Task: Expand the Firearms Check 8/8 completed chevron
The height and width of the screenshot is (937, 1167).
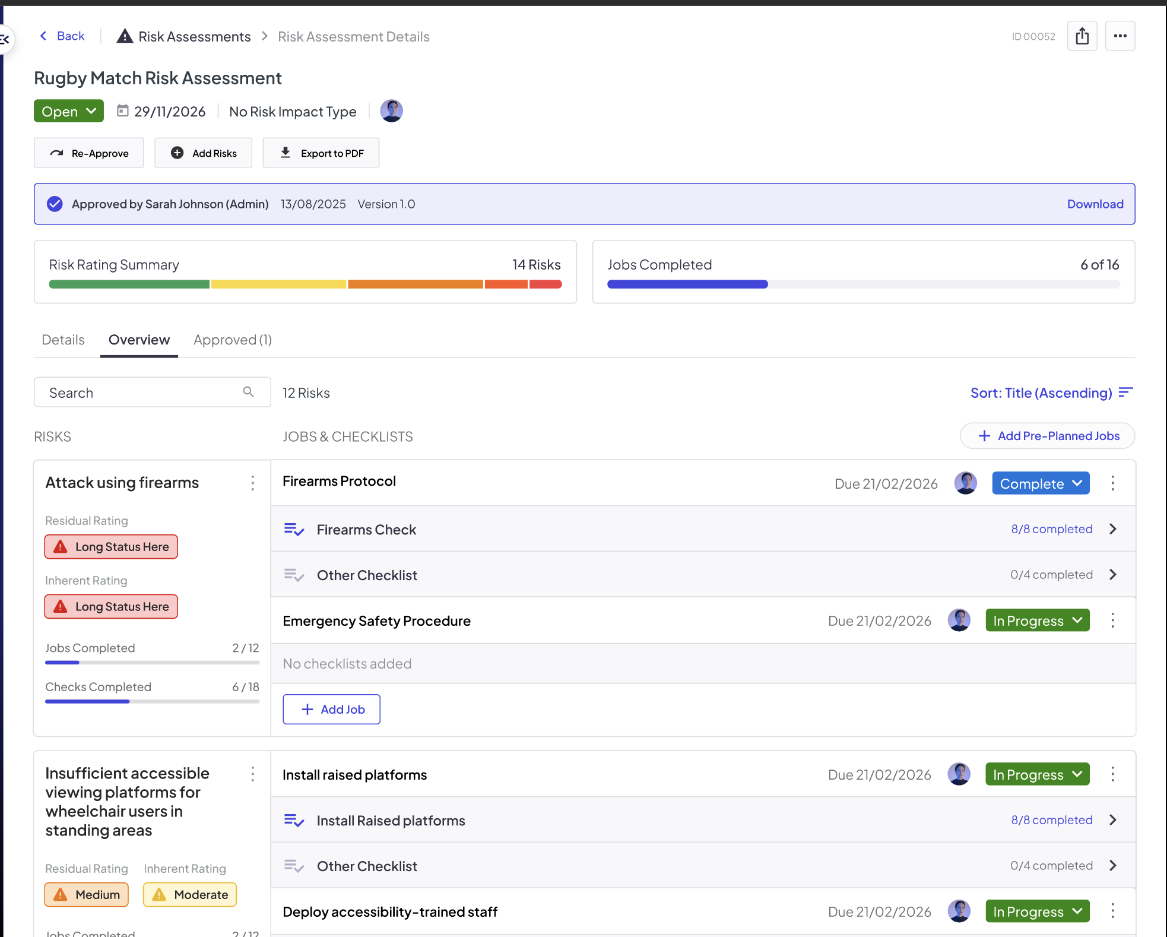Action: 1113,529
